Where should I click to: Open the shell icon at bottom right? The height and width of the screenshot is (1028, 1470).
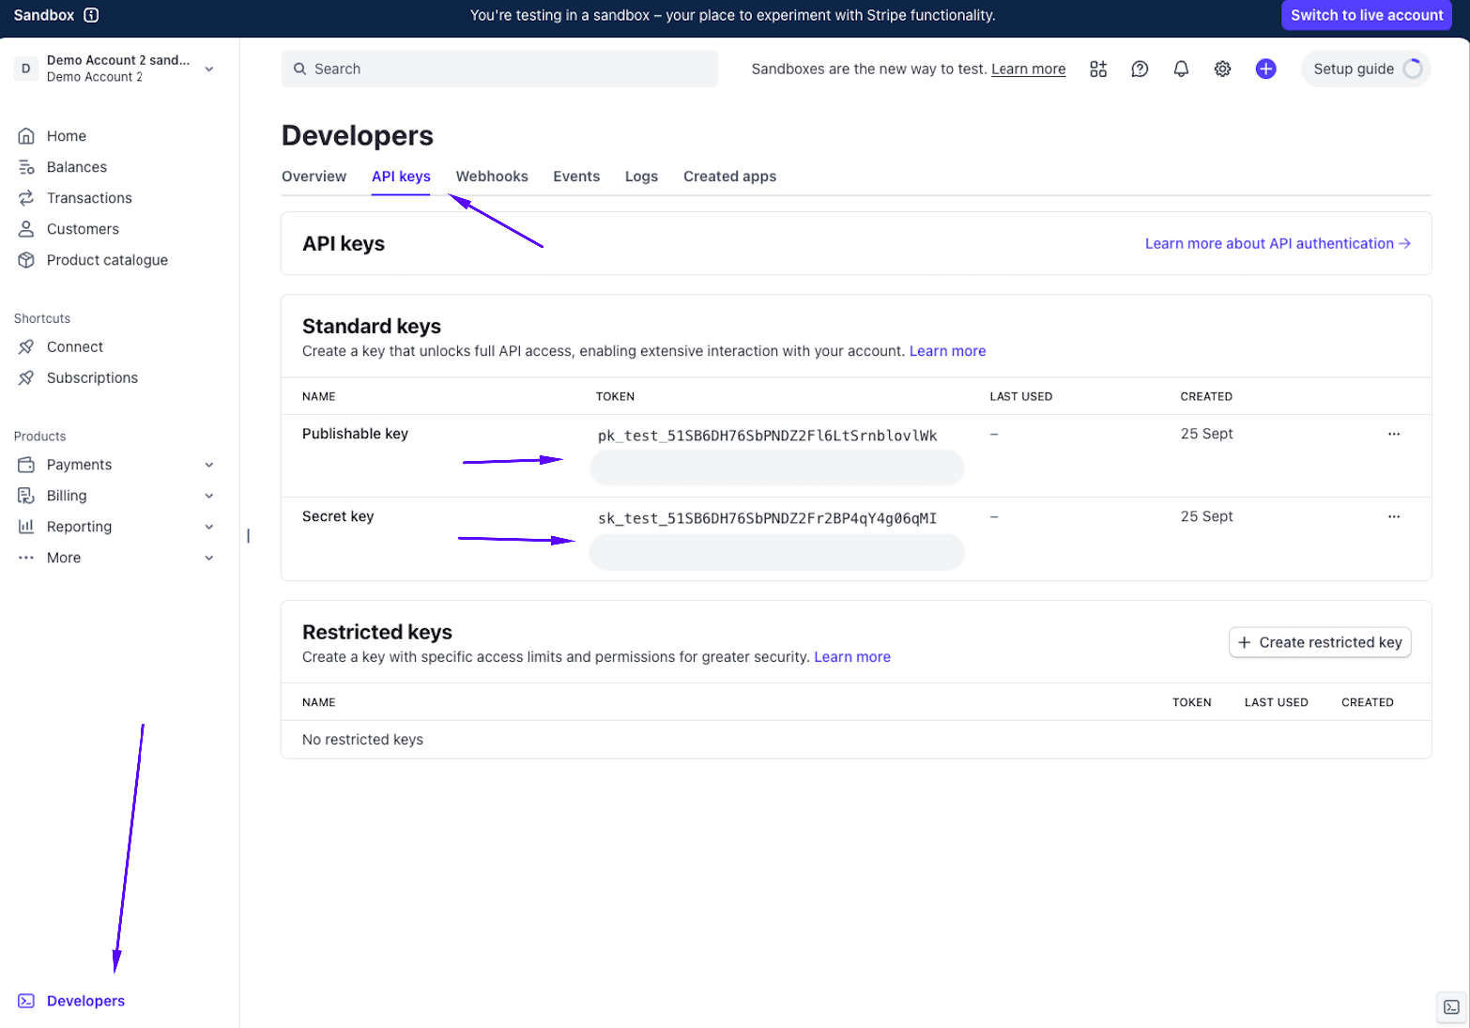(x=1451, y=1007)
